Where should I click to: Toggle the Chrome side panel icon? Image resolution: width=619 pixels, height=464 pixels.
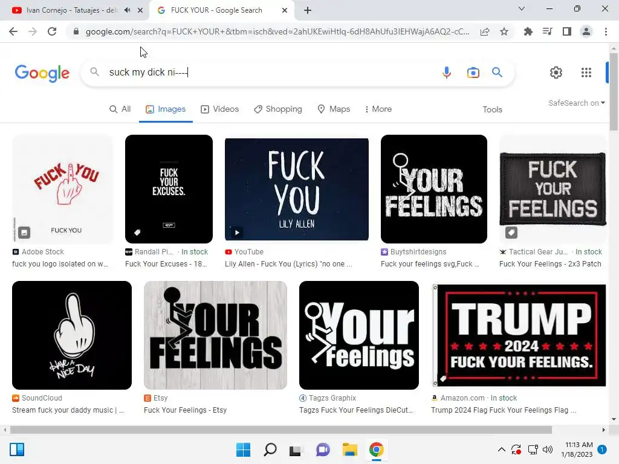click(567, 31)
